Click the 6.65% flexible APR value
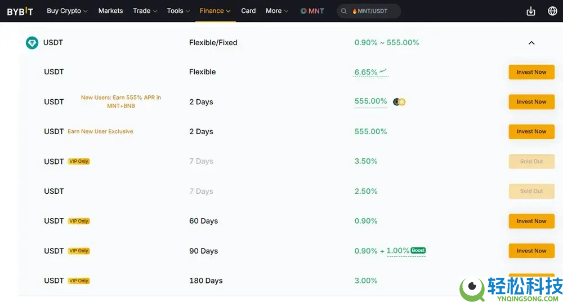563x302 pixels. 366,72
